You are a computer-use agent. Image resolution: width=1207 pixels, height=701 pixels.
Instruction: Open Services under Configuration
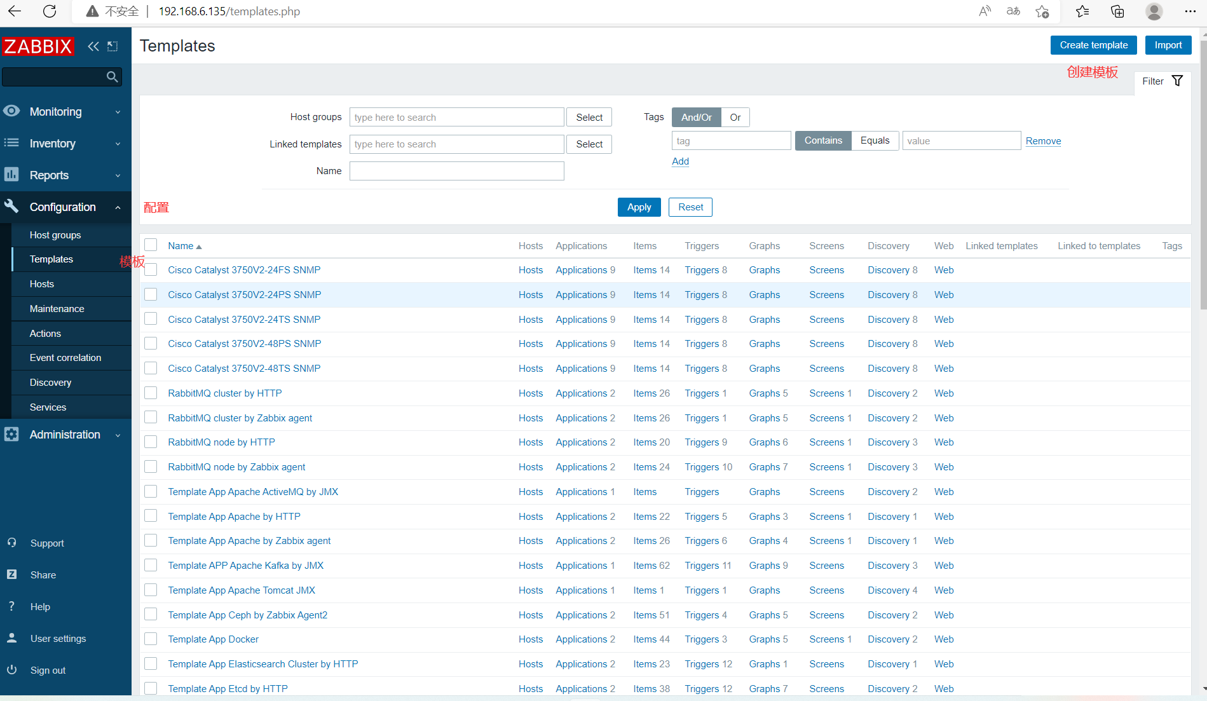click(48, 407)
